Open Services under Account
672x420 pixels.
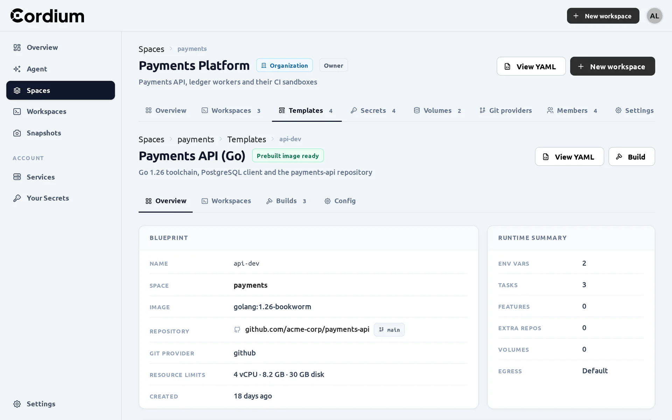click(61, 177)
